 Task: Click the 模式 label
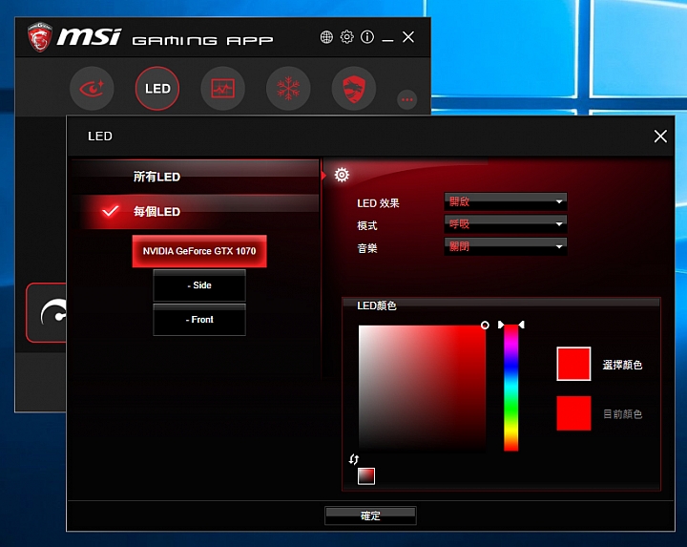367,225
